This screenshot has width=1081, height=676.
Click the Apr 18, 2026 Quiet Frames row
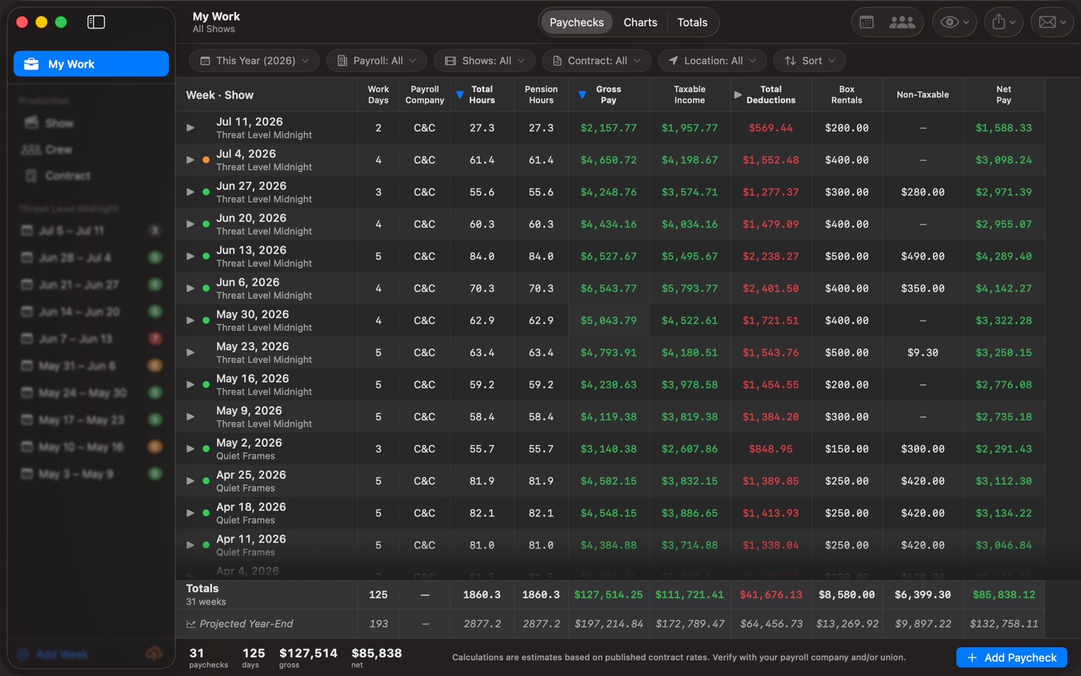click(610, 513)
